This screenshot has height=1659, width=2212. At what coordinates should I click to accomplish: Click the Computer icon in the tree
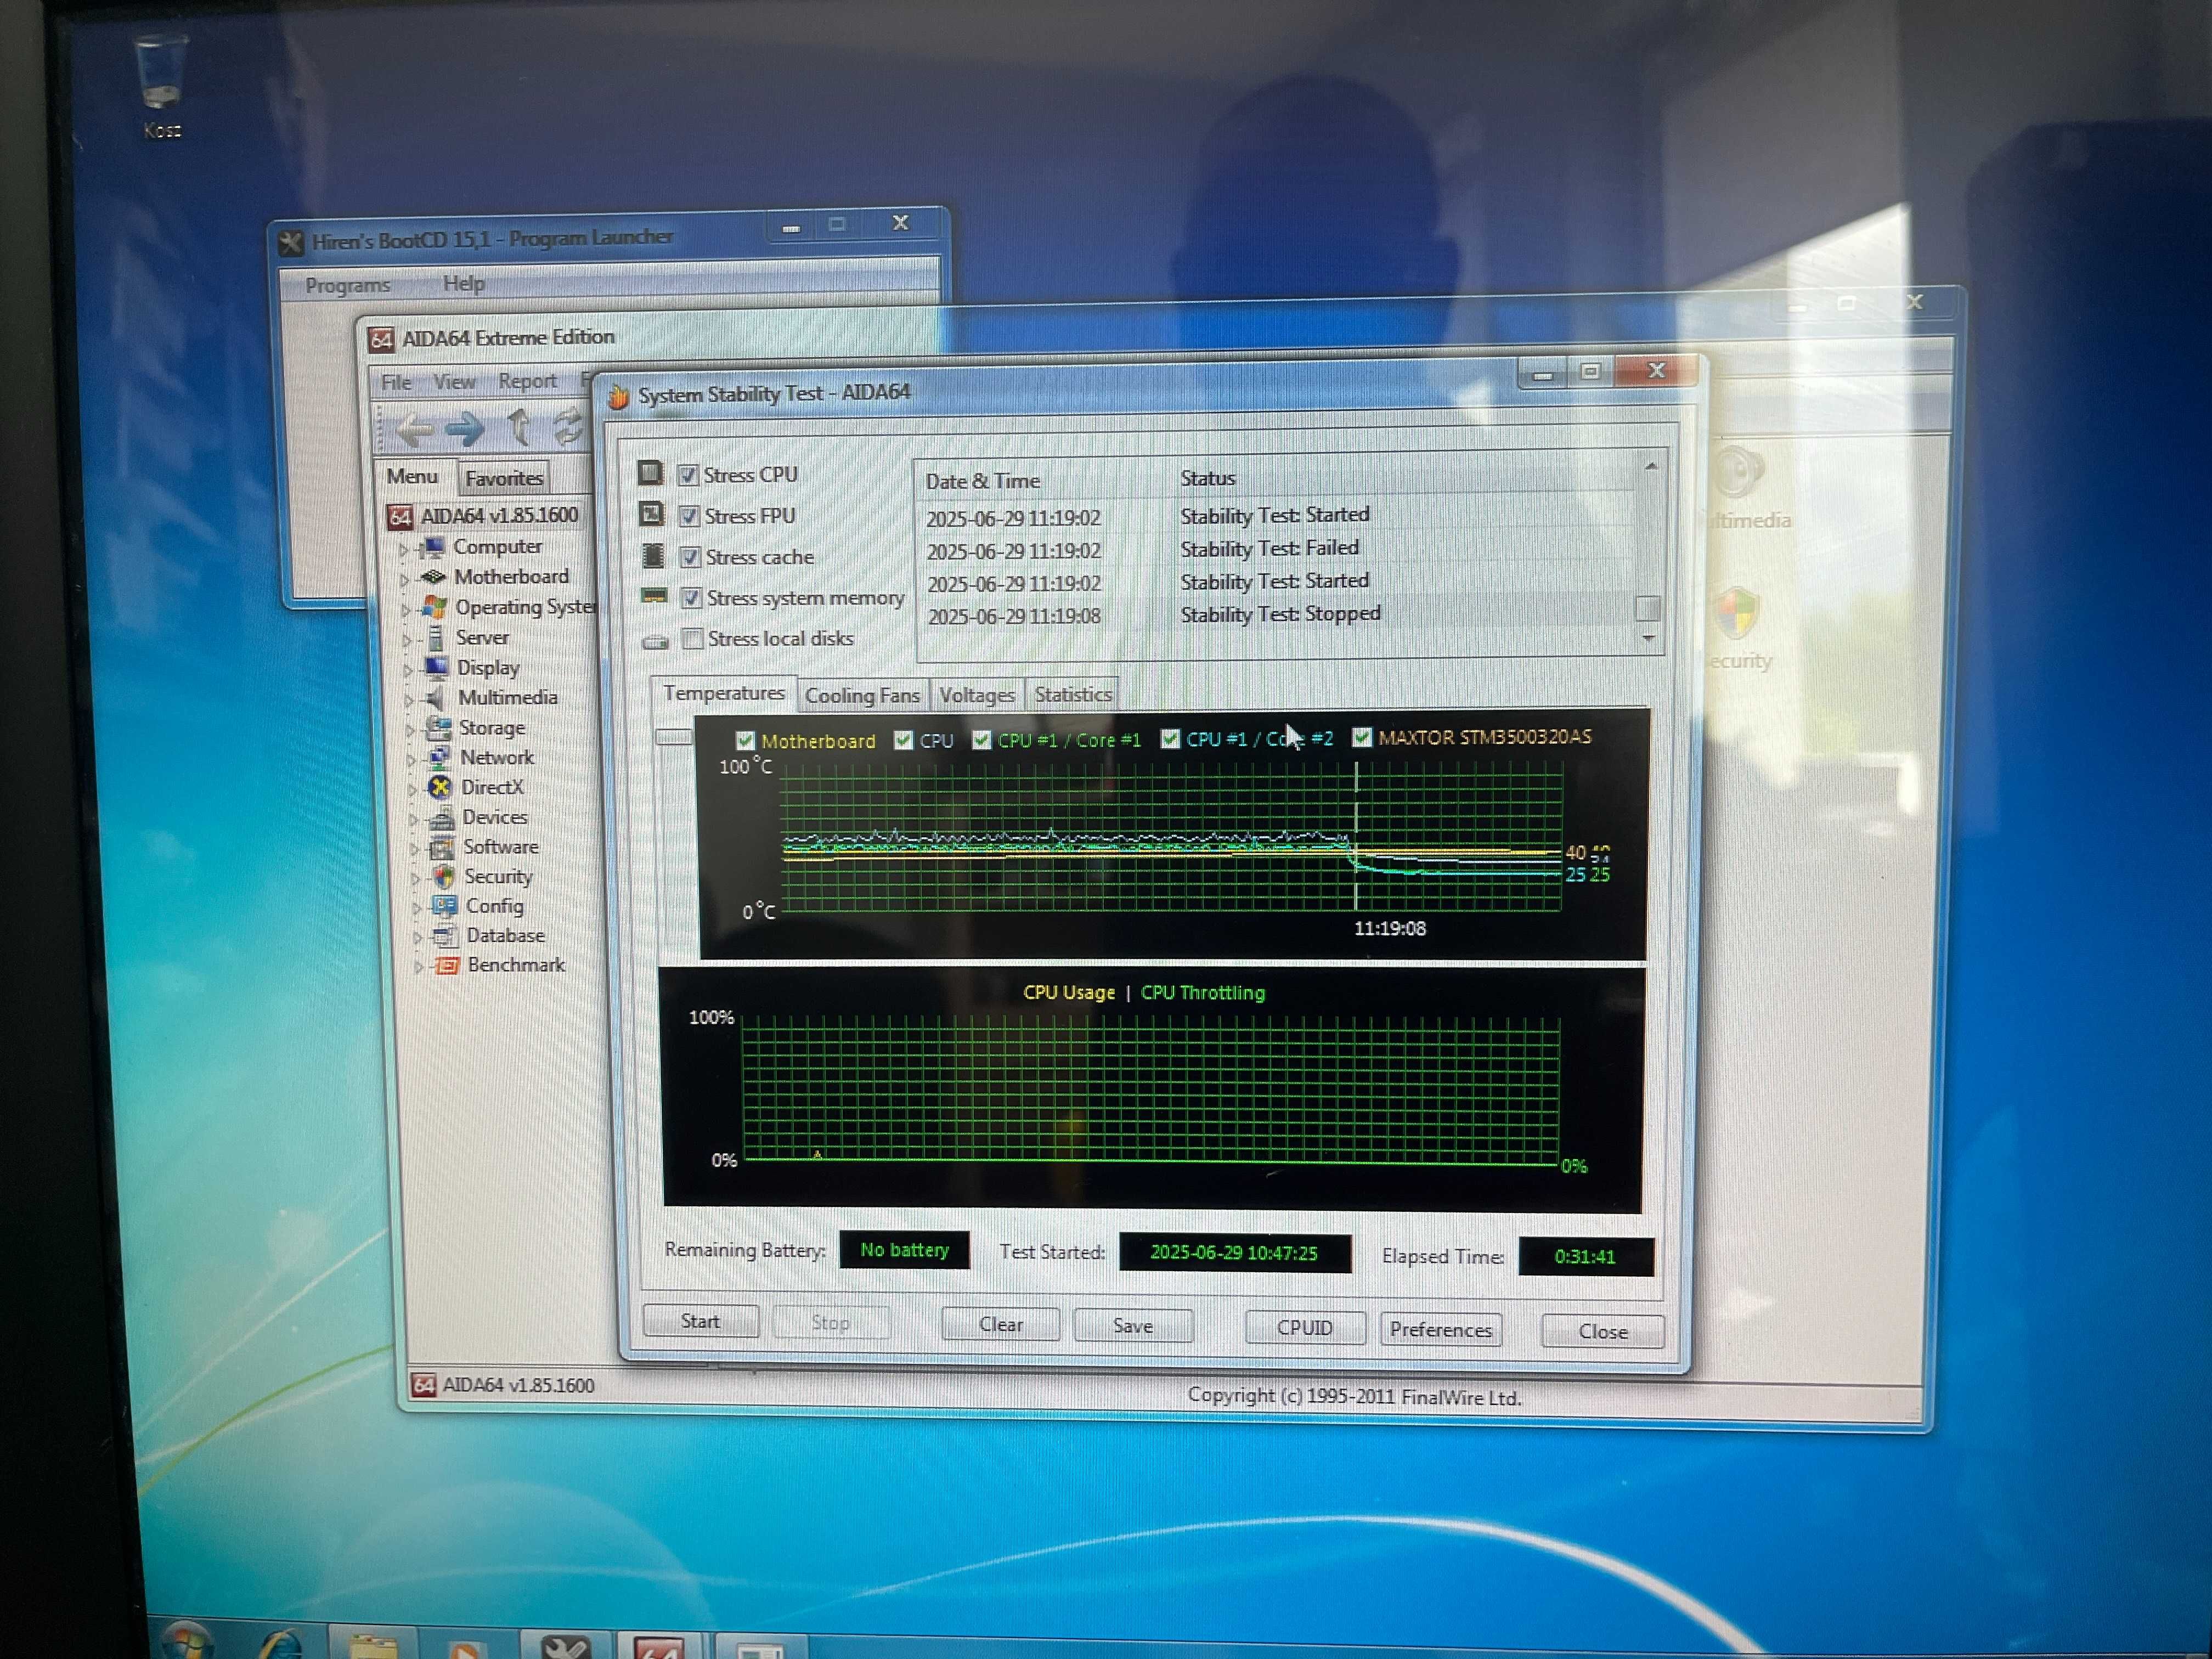coord(432,546)
